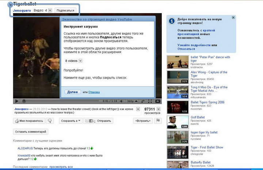
Task: Expand the 'Видео: 4' uploader videos list
Action: [50, 11]
